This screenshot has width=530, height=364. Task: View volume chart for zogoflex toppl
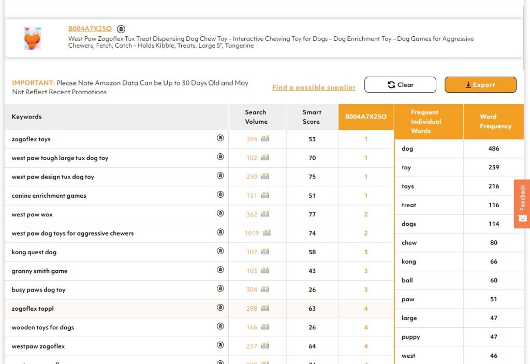[265, 308]
